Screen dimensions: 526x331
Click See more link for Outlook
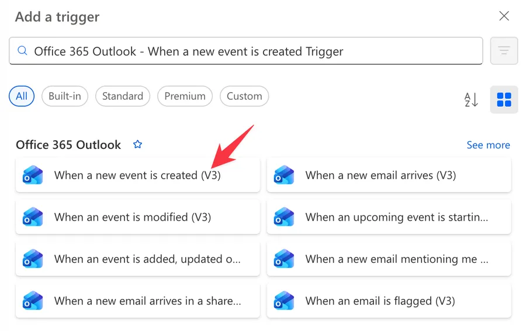pyautogui.click(x=488, y=145)
